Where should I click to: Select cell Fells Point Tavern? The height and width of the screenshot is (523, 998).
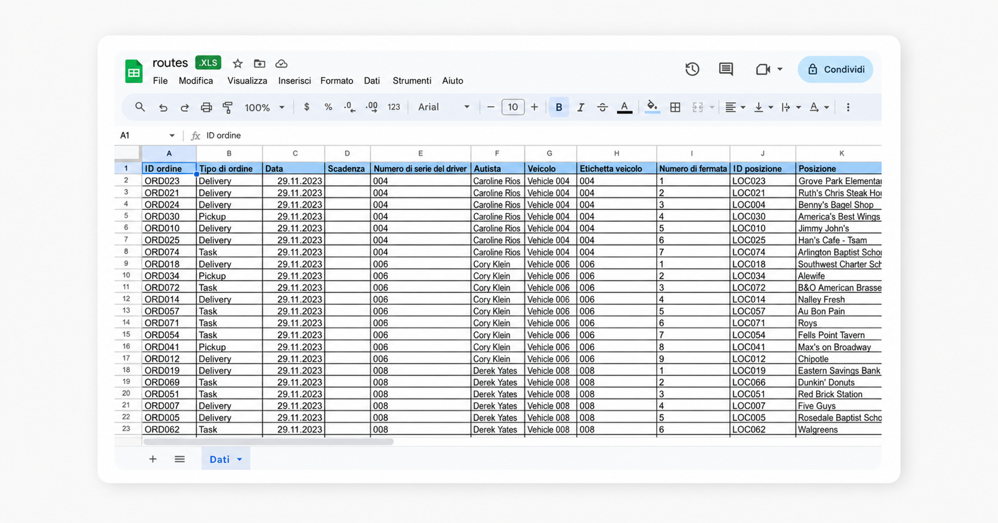[x=838, y=335]
